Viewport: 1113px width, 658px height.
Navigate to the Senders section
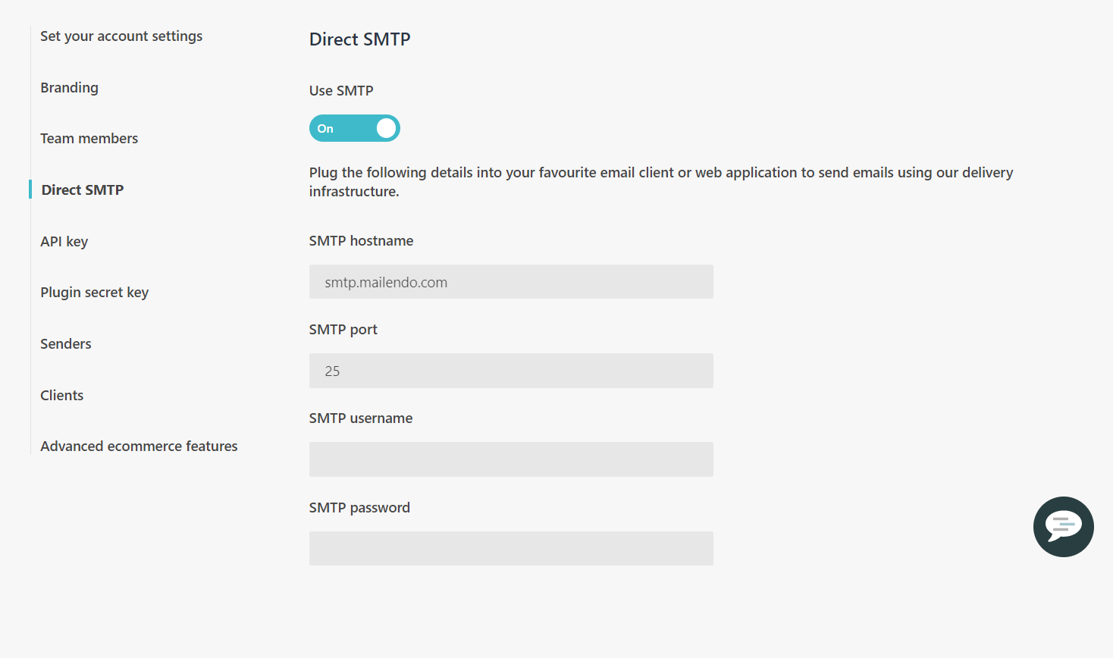pyautogui.click(x=65, y=343)
